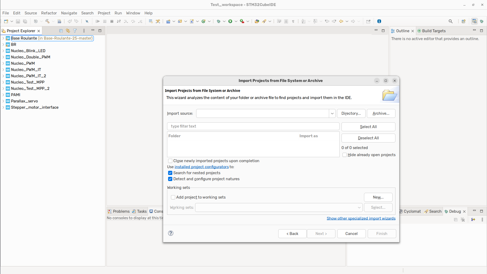
Task: Click the Import source text field
Action: 263,113
